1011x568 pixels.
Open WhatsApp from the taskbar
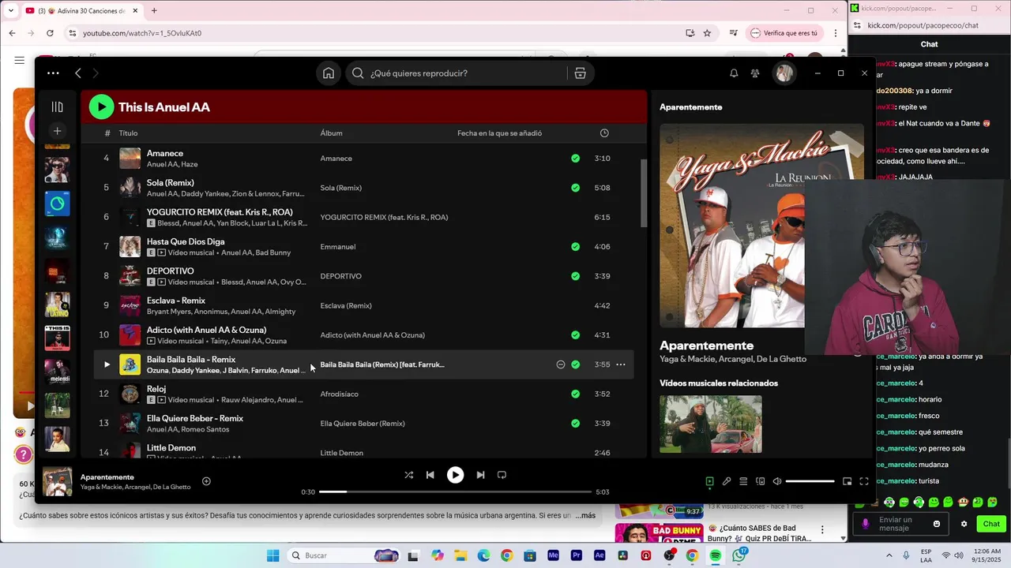tap(739, 555)
